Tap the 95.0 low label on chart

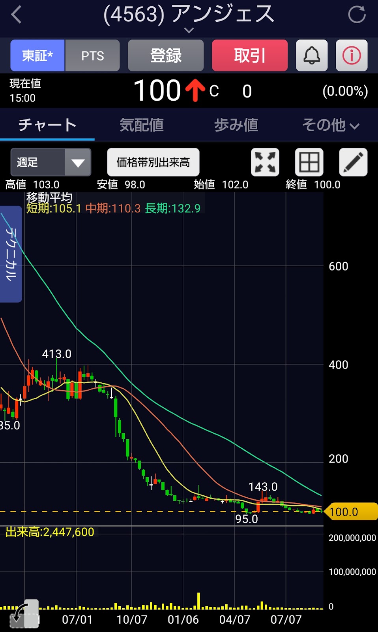coord(247,519)
